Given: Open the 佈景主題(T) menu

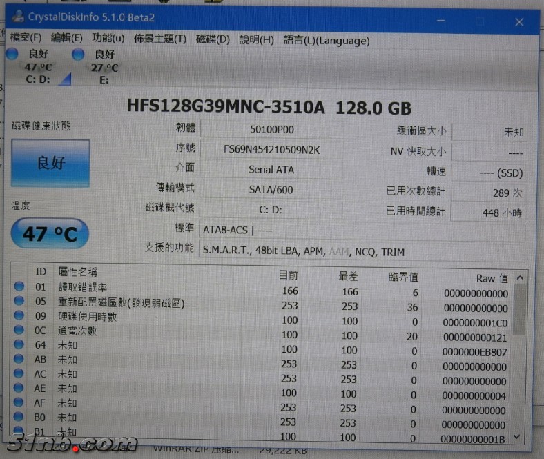Looking at the screenshot, I should (x=160, y=39).
